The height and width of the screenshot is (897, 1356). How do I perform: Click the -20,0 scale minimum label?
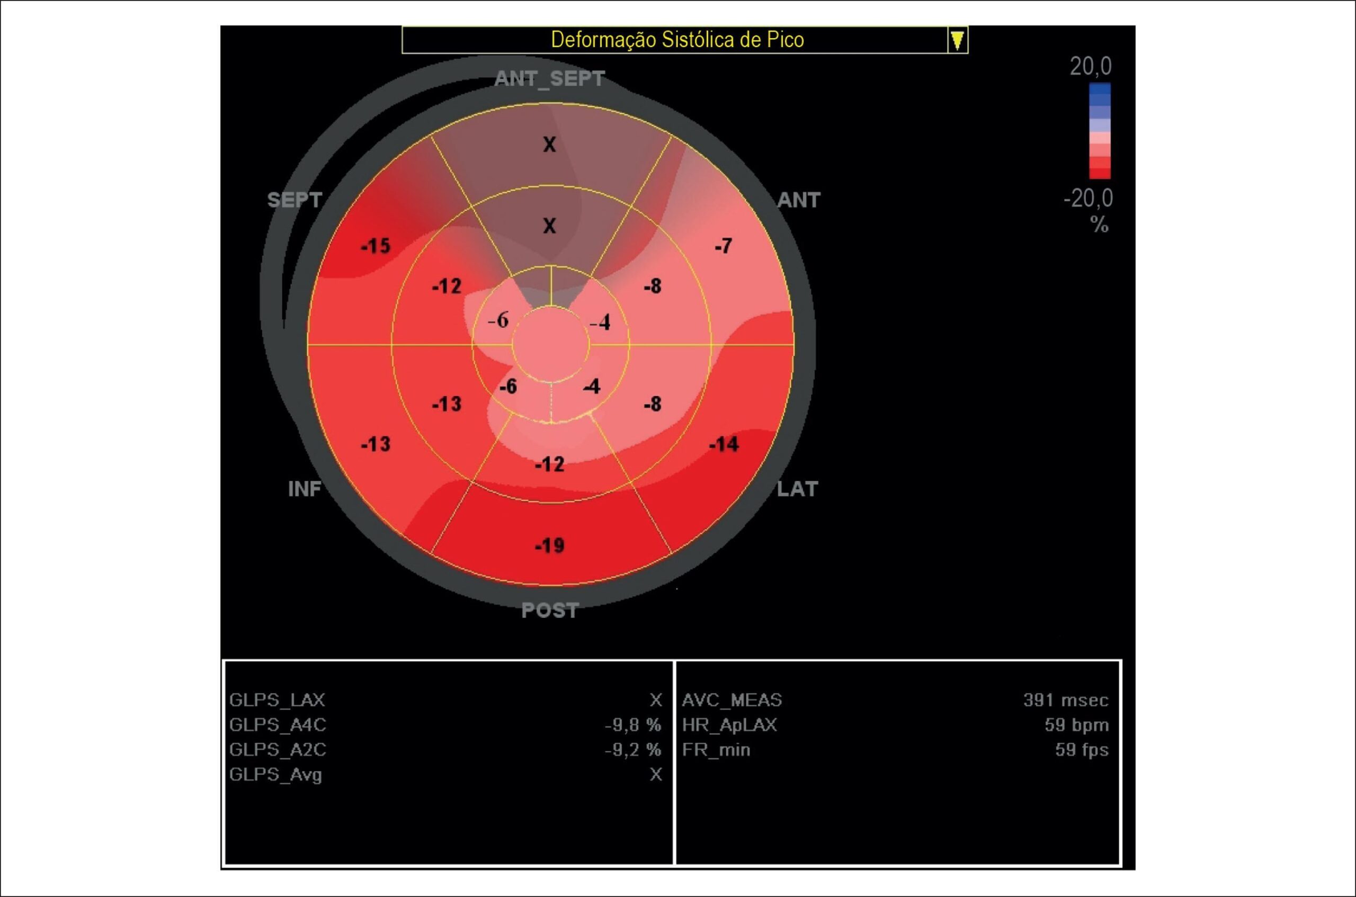coord(1088,199)
